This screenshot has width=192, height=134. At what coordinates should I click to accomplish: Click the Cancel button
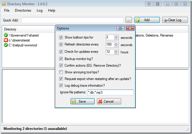[109, 101]
